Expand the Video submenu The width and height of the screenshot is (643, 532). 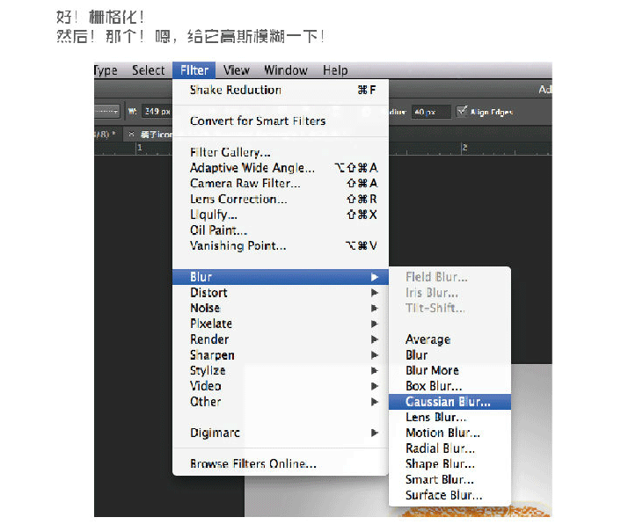tap(281, 386)
